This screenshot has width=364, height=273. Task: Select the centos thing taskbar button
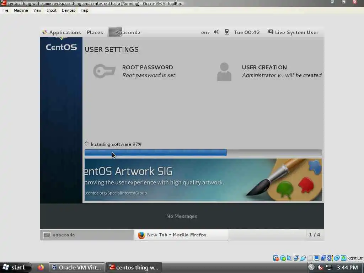point(134,267)
